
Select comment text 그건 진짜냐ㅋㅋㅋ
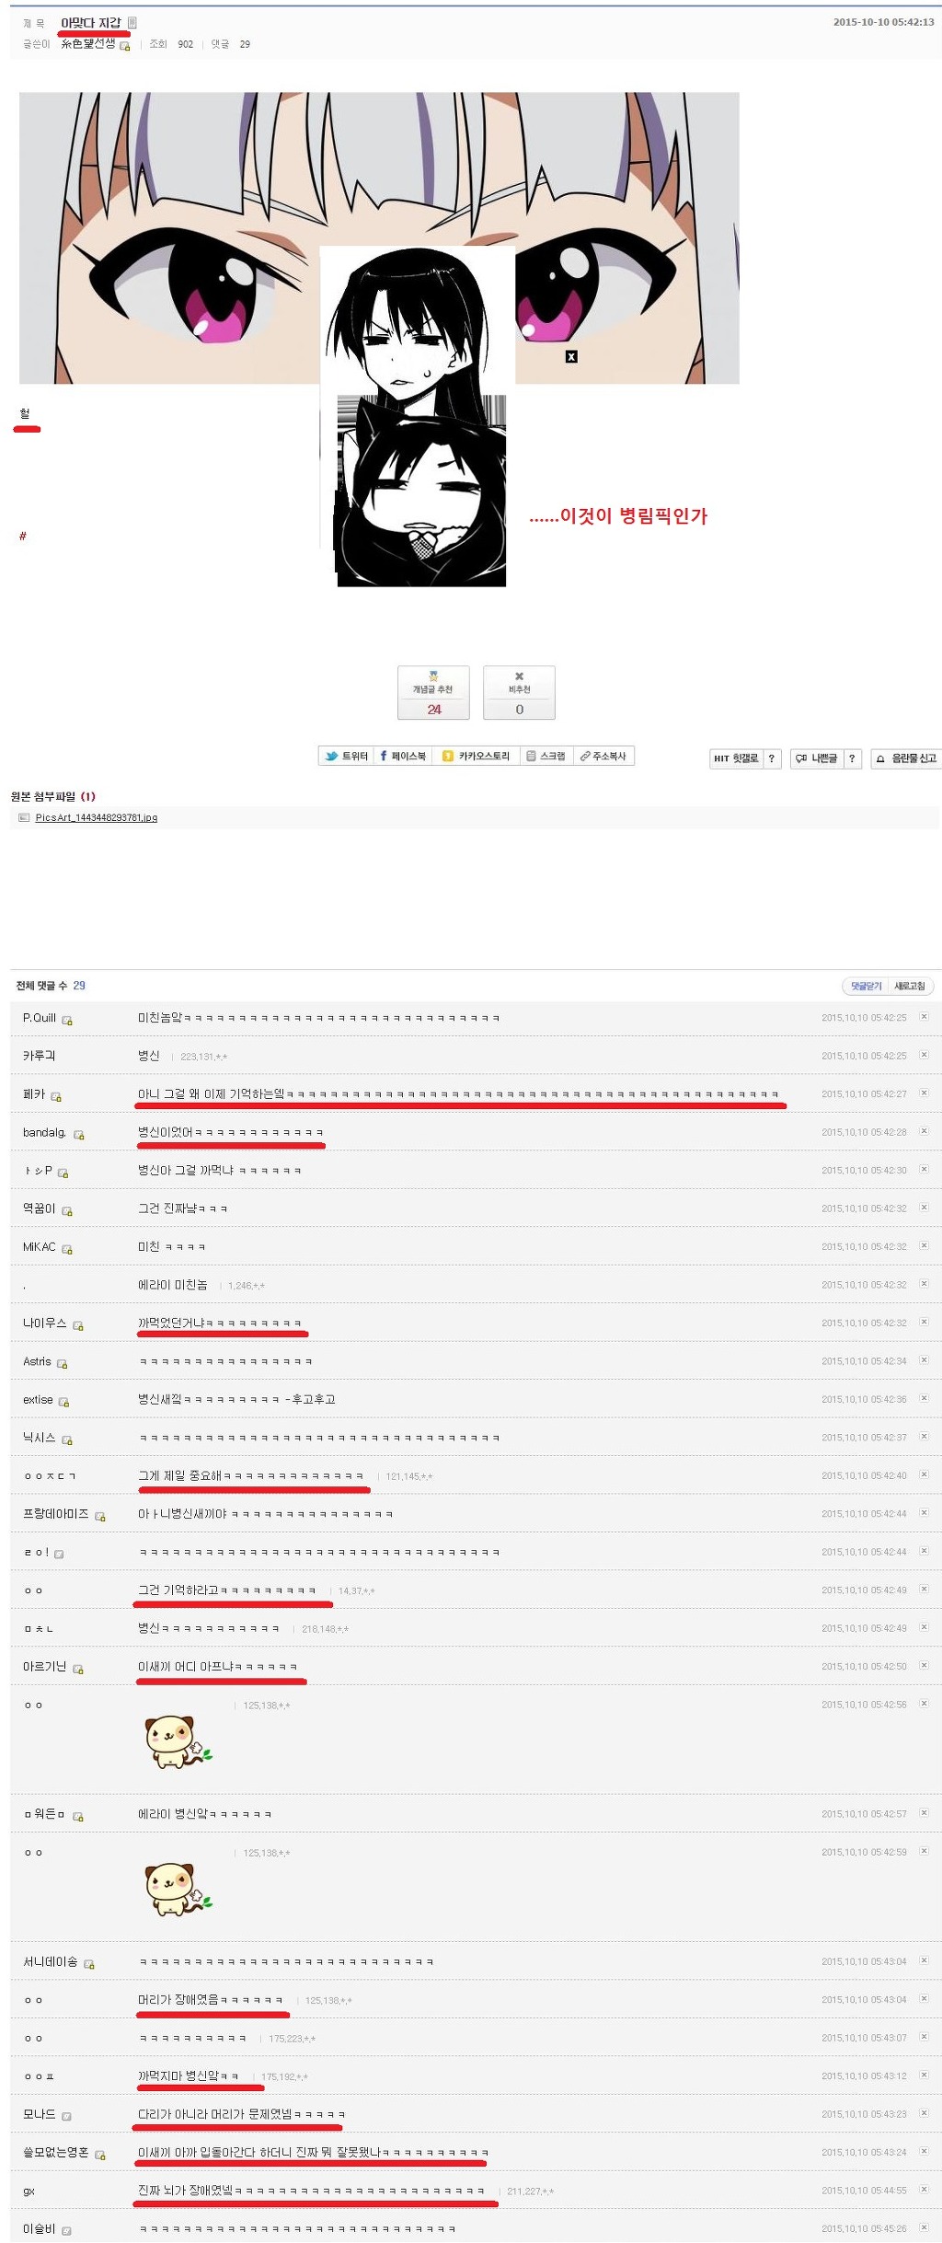click(x=182, y=1208)
